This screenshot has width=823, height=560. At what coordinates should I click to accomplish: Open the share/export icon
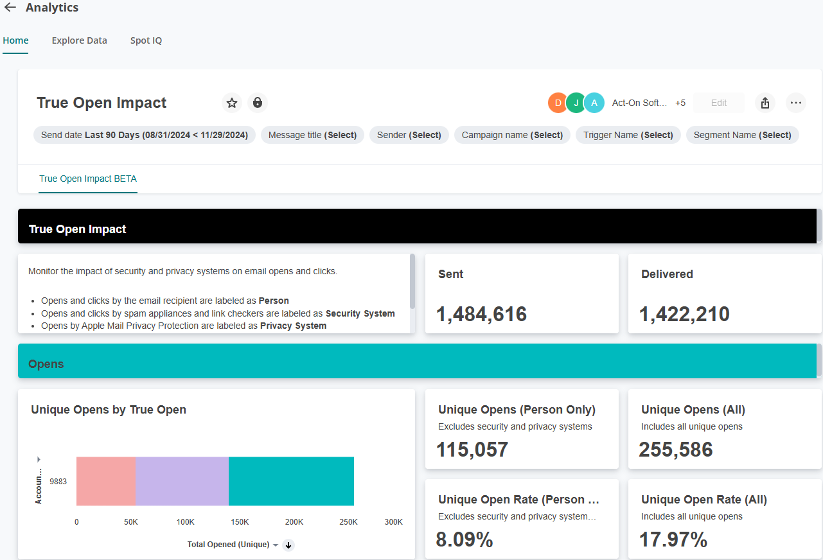(765, 103)
